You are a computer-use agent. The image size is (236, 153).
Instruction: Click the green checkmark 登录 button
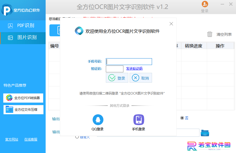[117, 78]
